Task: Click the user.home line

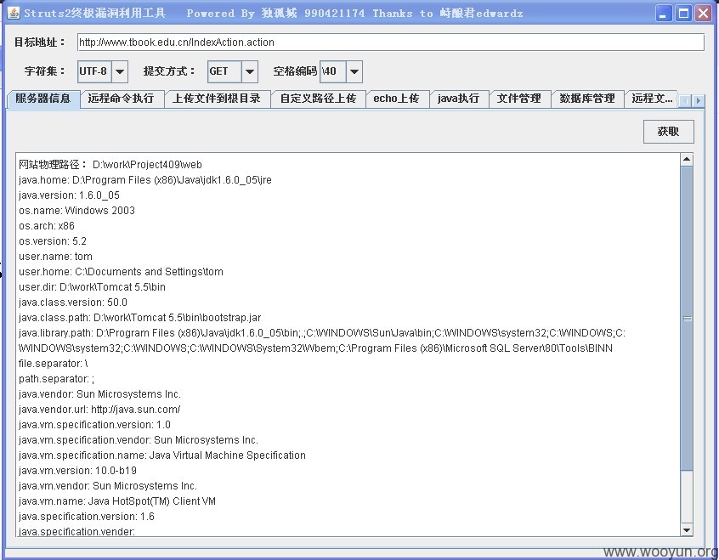Action: point(121,272)
